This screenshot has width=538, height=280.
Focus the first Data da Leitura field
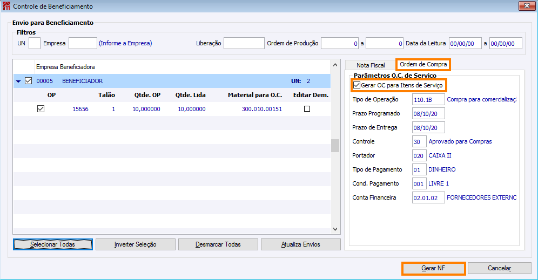click(x=465, y=44)
